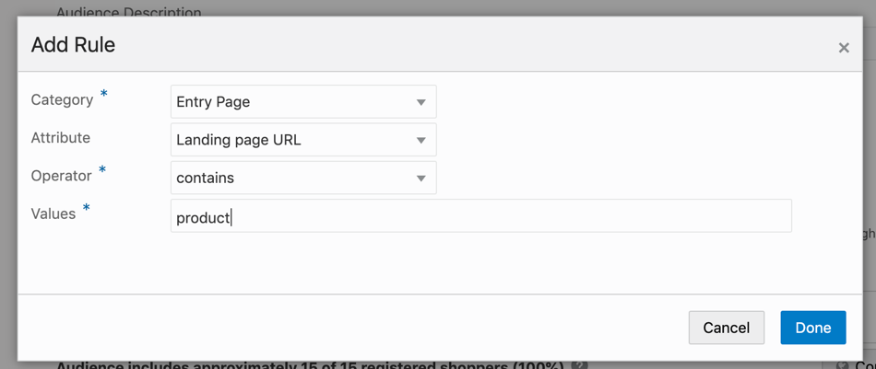Image resolution: width=876 pixels, height=369 pixels.
Task: Open the Operator dropdown set to contains
Action: [293, 178]
